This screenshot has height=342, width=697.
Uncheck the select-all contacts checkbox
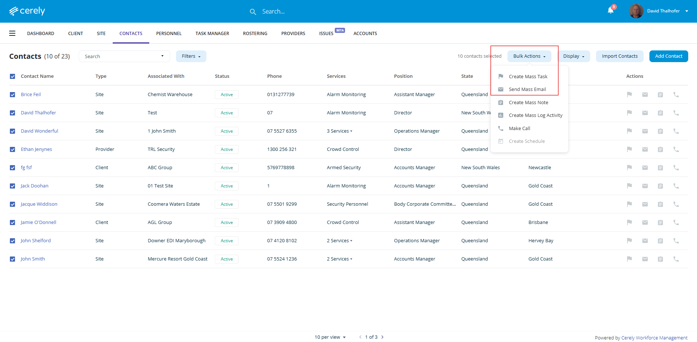pyautogui.click(x=12, y=76)
